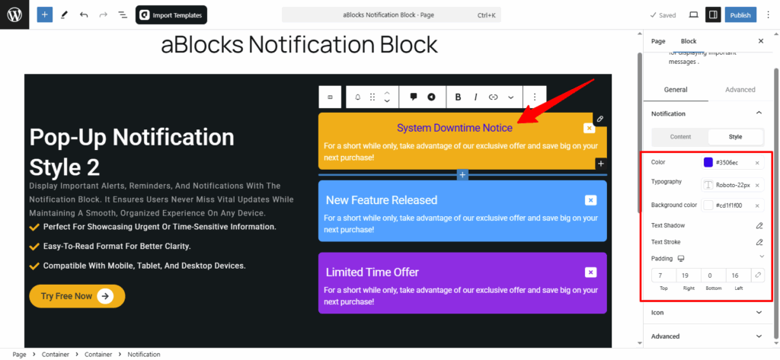Open the laptop preview device icon

(x=693, y=15)
